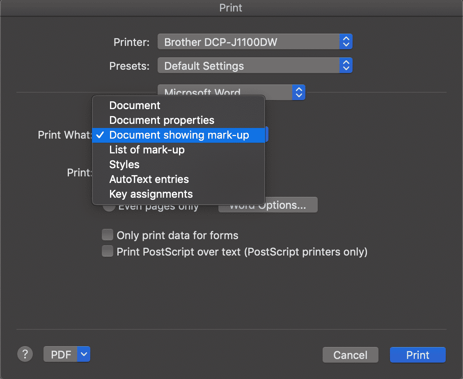Click the blue chevron on the Printer popup
This screenshot has height=379, width=463.
(x=346, y=41)
